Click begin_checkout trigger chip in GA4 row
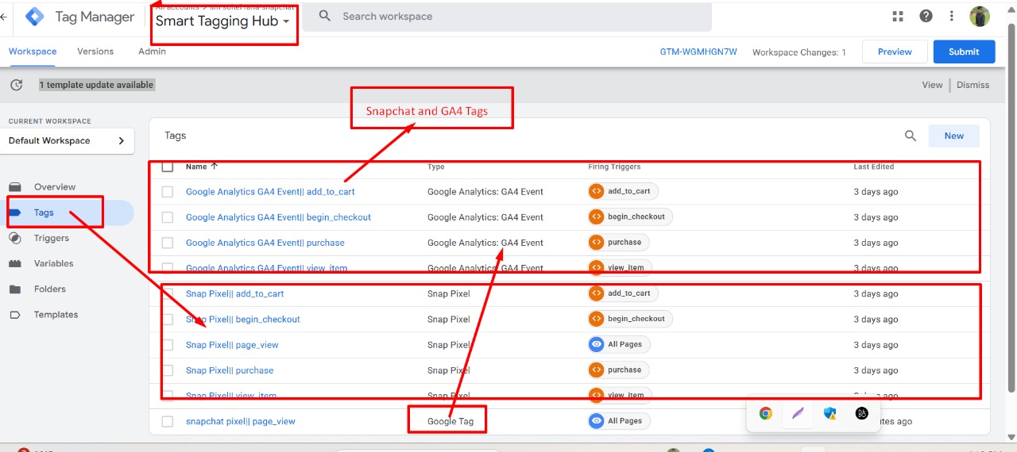The height and width of the screenshot is (452, 1017). click(x=630, y=216)
